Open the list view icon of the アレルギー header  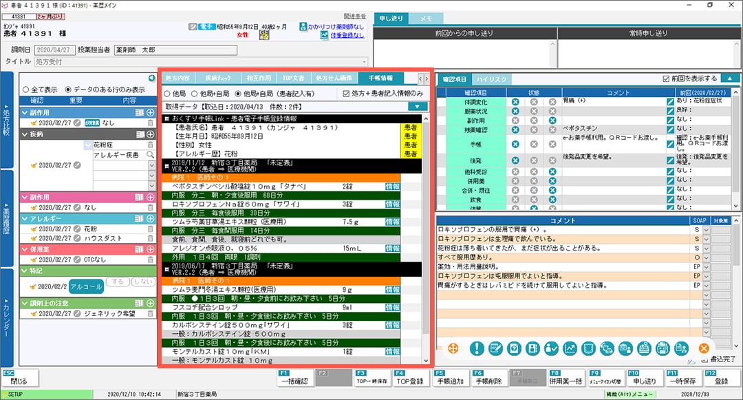tap(140, 218)
